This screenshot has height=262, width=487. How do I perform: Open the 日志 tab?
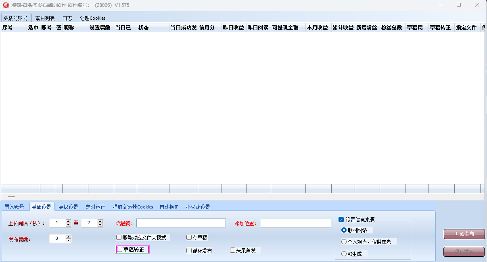click(x=67, y=18)
